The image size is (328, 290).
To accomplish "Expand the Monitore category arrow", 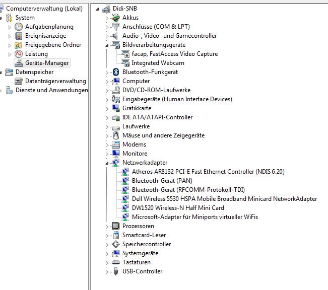I will click(x=107, y=154).
